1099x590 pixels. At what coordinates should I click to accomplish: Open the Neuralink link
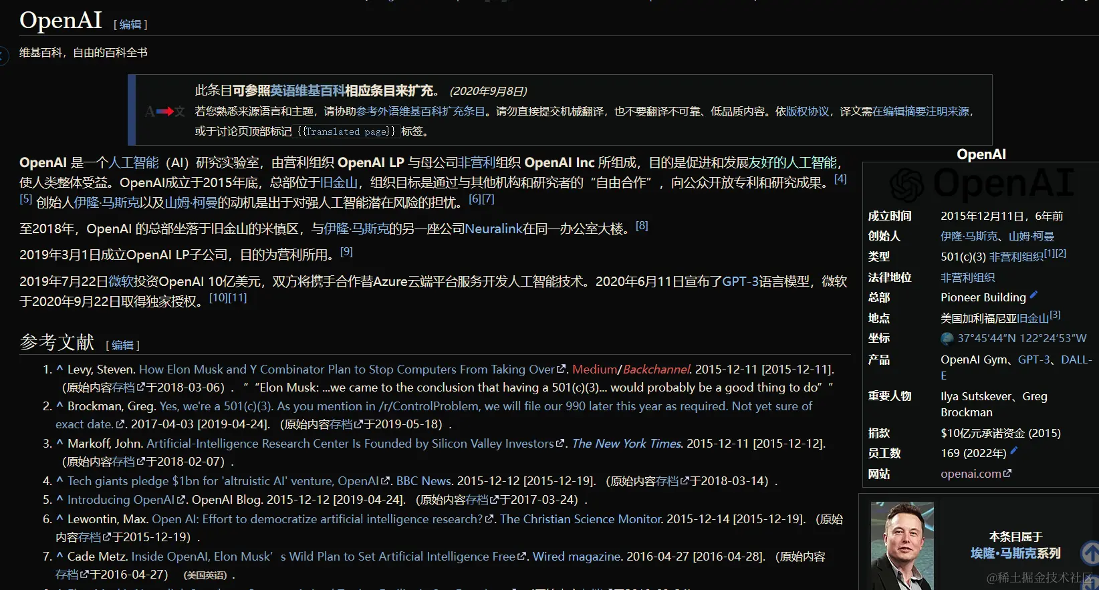[494, 229]
